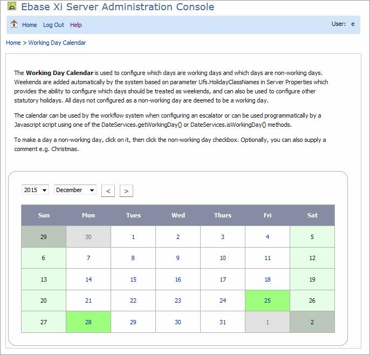Select highlighted holiday December 25

click(x=268, y=301)
